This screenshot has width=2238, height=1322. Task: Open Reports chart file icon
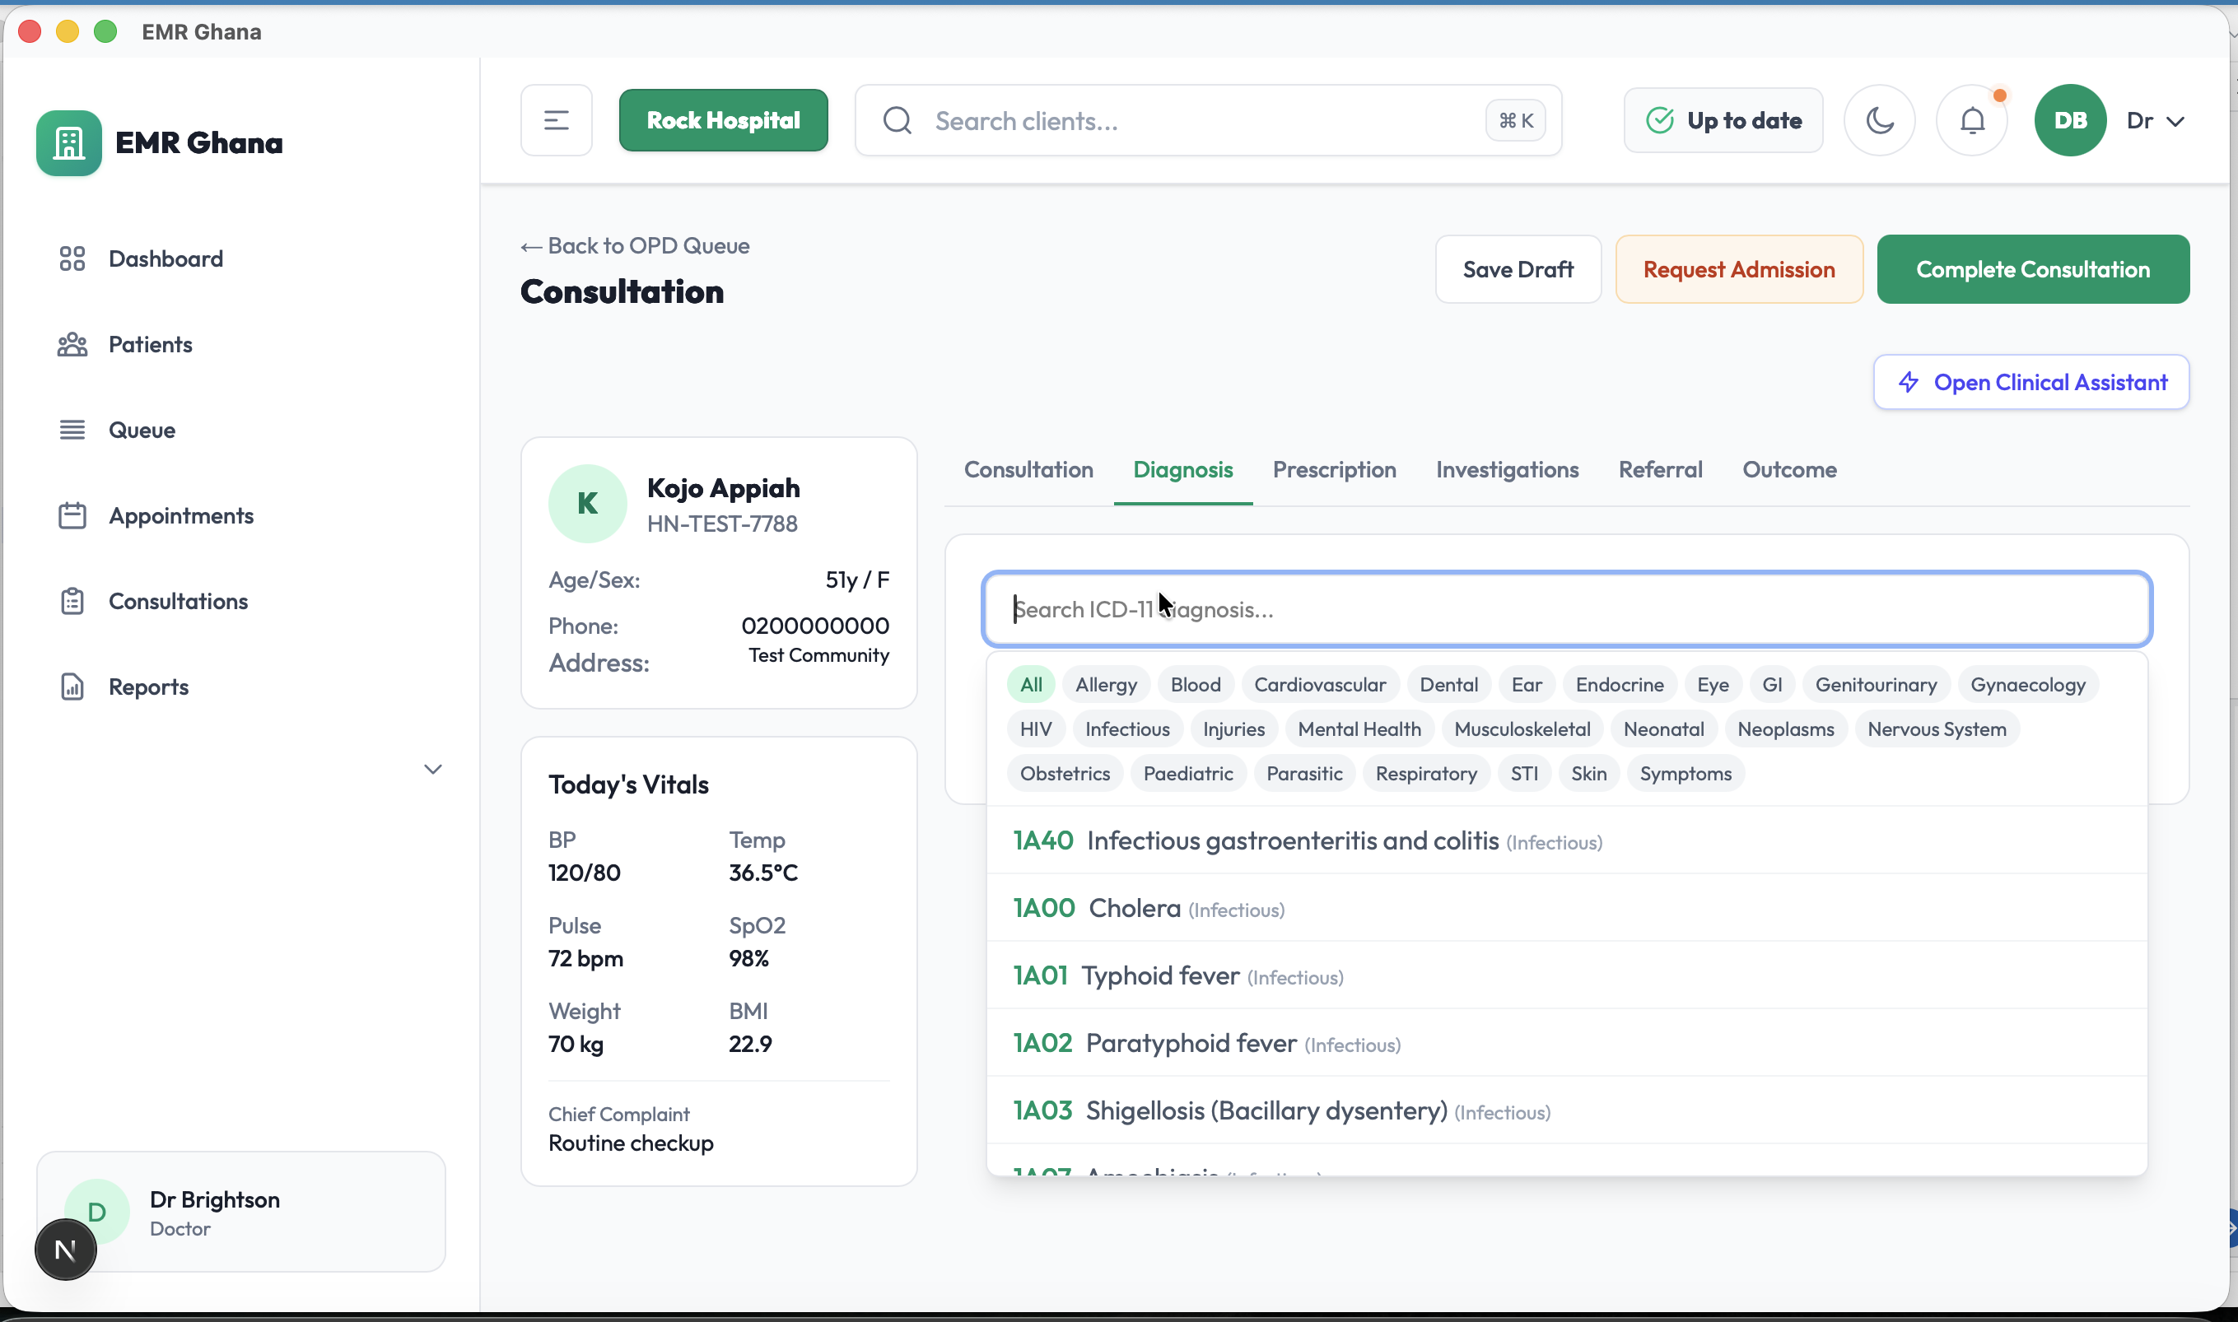tap(72, 687)
